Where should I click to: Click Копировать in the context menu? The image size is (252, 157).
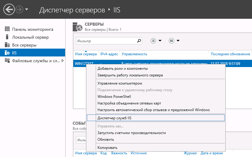click(x=107, y=148)
